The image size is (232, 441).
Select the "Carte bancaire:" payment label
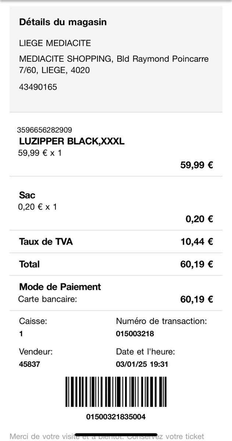(x=48, y=299)
